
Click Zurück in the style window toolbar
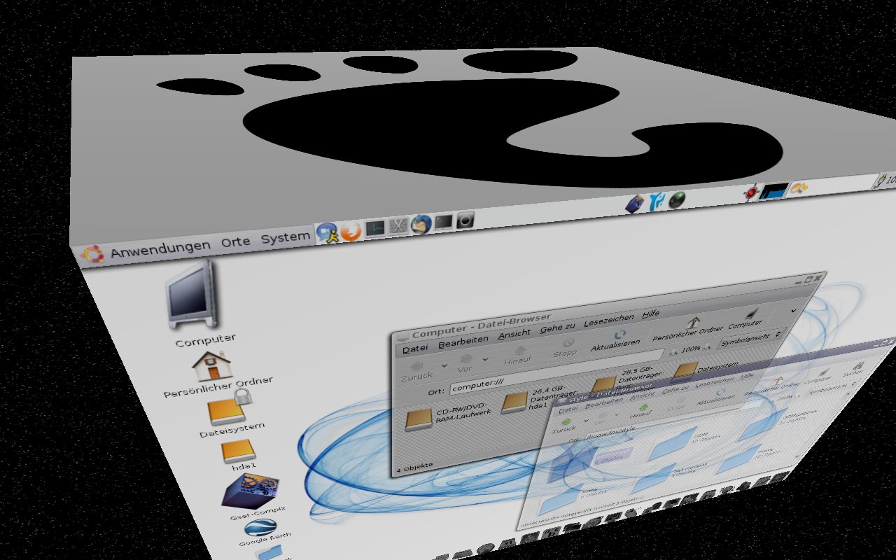(564, 426)
